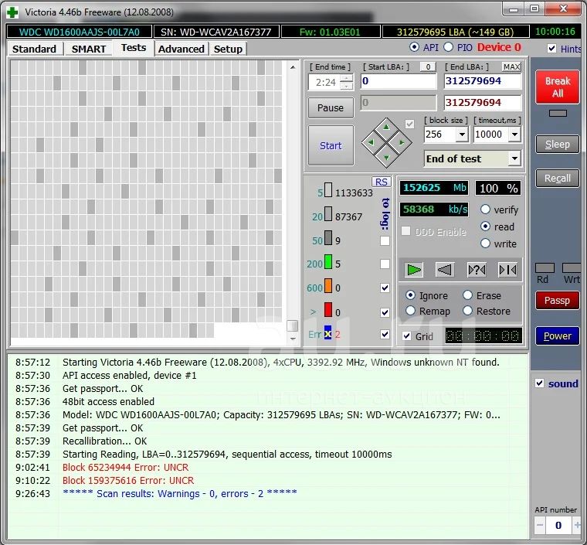Viewport: 587px width, 545px height.
Task: Toggle the sound checkbox
Action: [x=539, y=383]
